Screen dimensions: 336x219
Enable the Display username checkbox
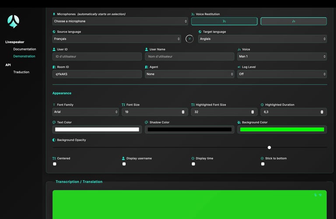(x=124, y=164)
